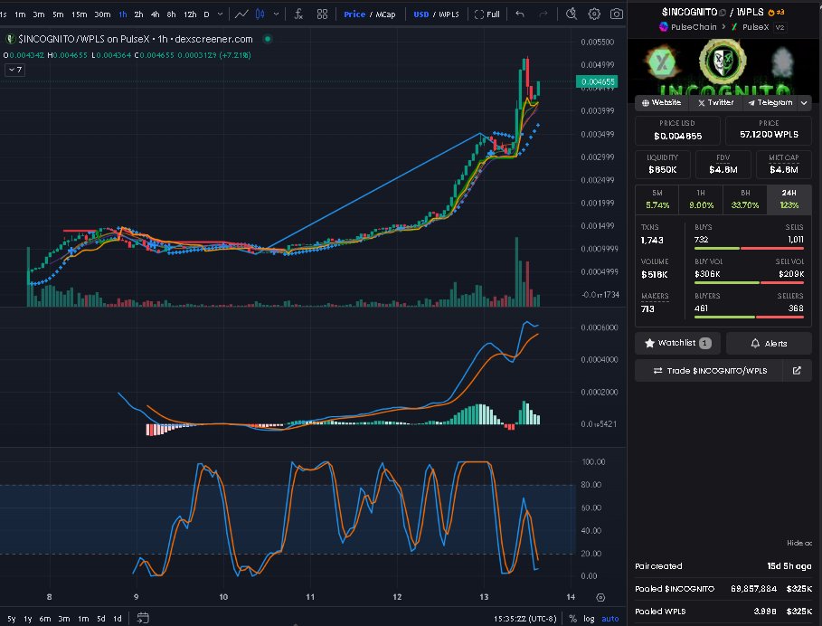Switch chart style to line chart icon
This screenshot has height=626, width=822.
[x=241, y=14]
